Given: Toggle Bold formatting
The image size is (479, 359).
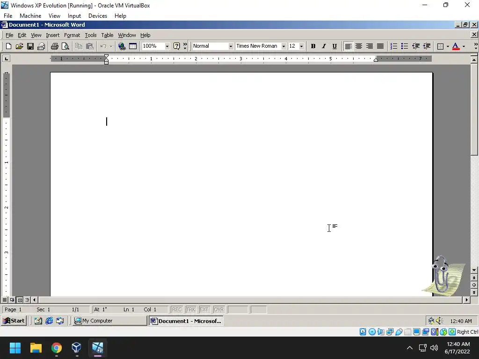Looking at the screenshot, I should [x=313, y=46].
